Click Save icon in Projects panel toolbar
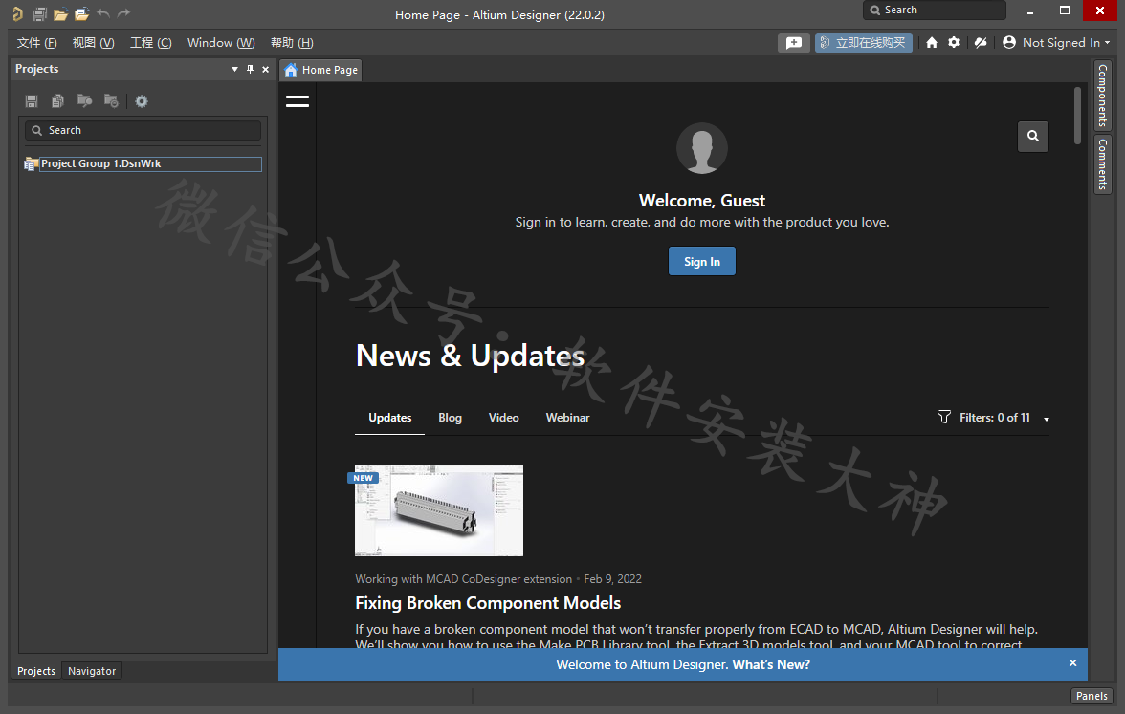This screenshot has width=1125, height=714. point(32,101)
